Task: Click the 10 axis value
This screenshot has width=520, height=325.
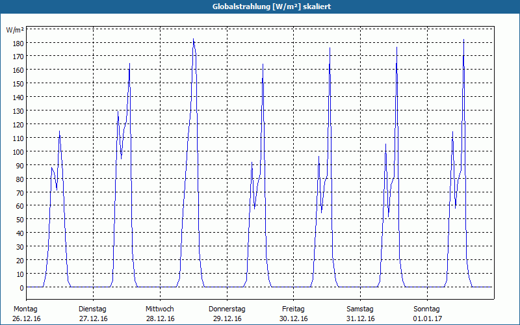Action: [19, 274]
